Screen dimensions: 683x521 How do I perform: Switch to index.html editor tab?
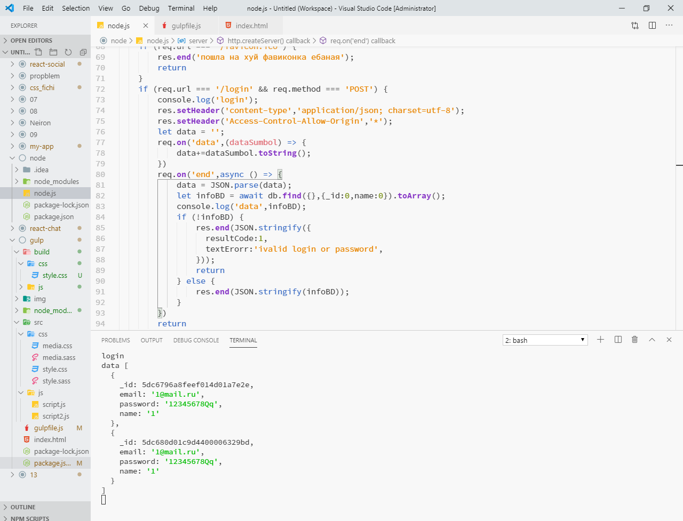click(251, 26)
